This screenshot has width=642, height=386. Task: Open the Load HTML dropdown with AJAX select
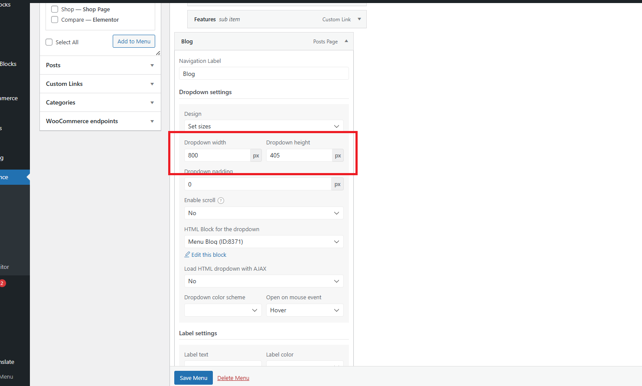click(264, 281)
